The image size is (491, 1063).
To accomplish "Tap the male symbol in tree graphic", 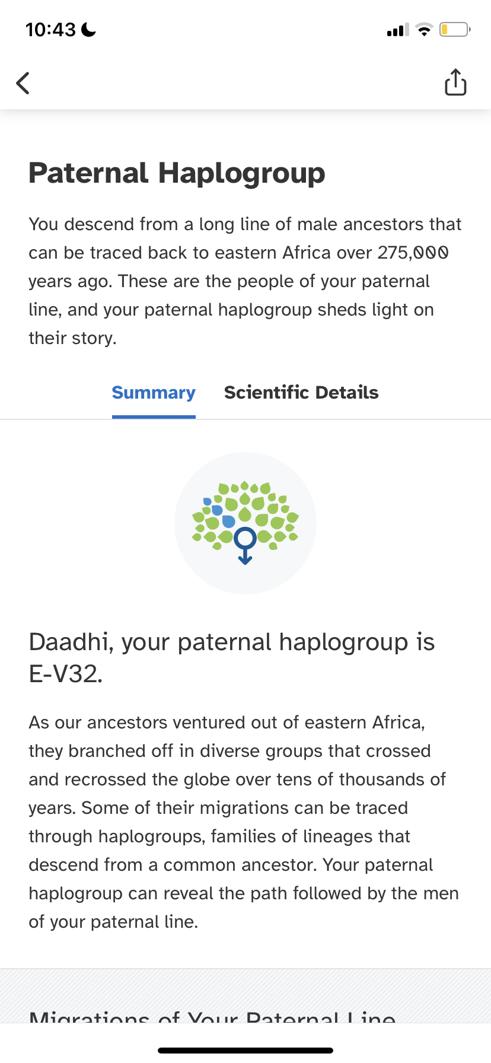I will 245,545.
